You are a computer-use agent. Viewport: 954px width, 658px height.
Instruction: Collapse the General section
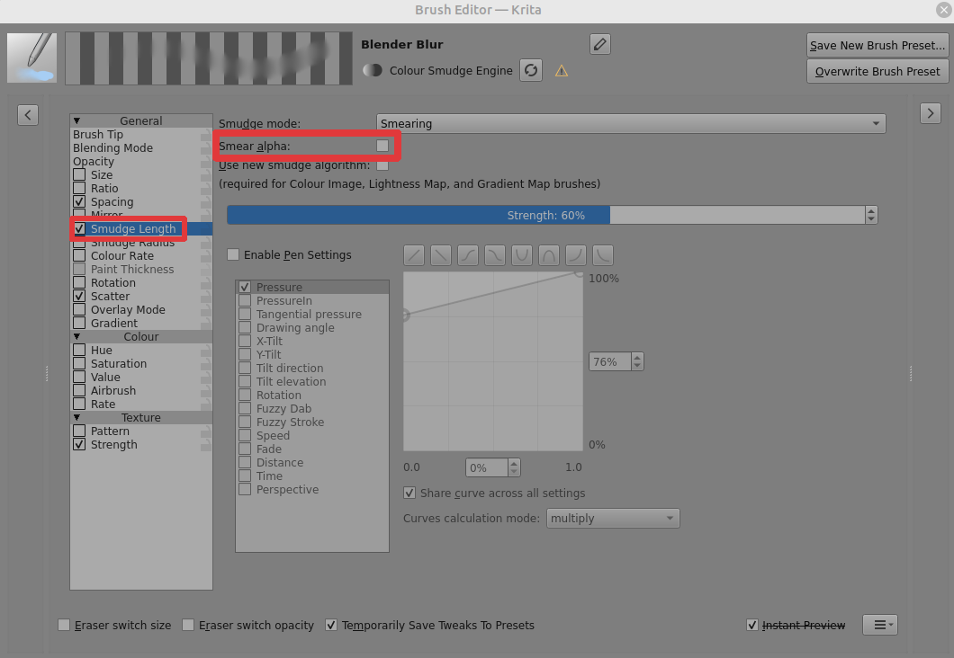click(76, 121)
